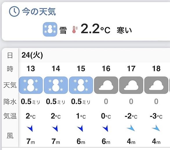Viewport: 170px width, 150px height.
Task: Select the -3°C temperature at 18時
Action: tap(156, 116)
